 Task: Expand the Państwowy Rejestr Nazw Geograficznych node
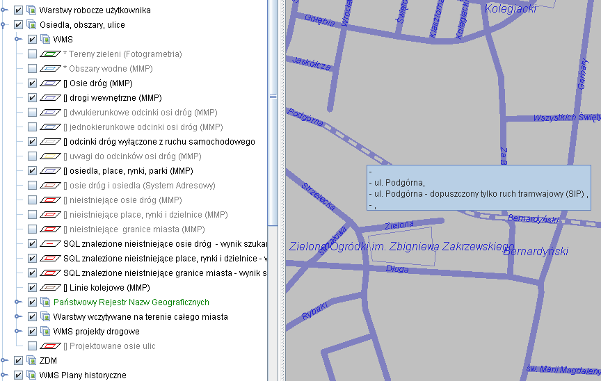pos(18,302)
